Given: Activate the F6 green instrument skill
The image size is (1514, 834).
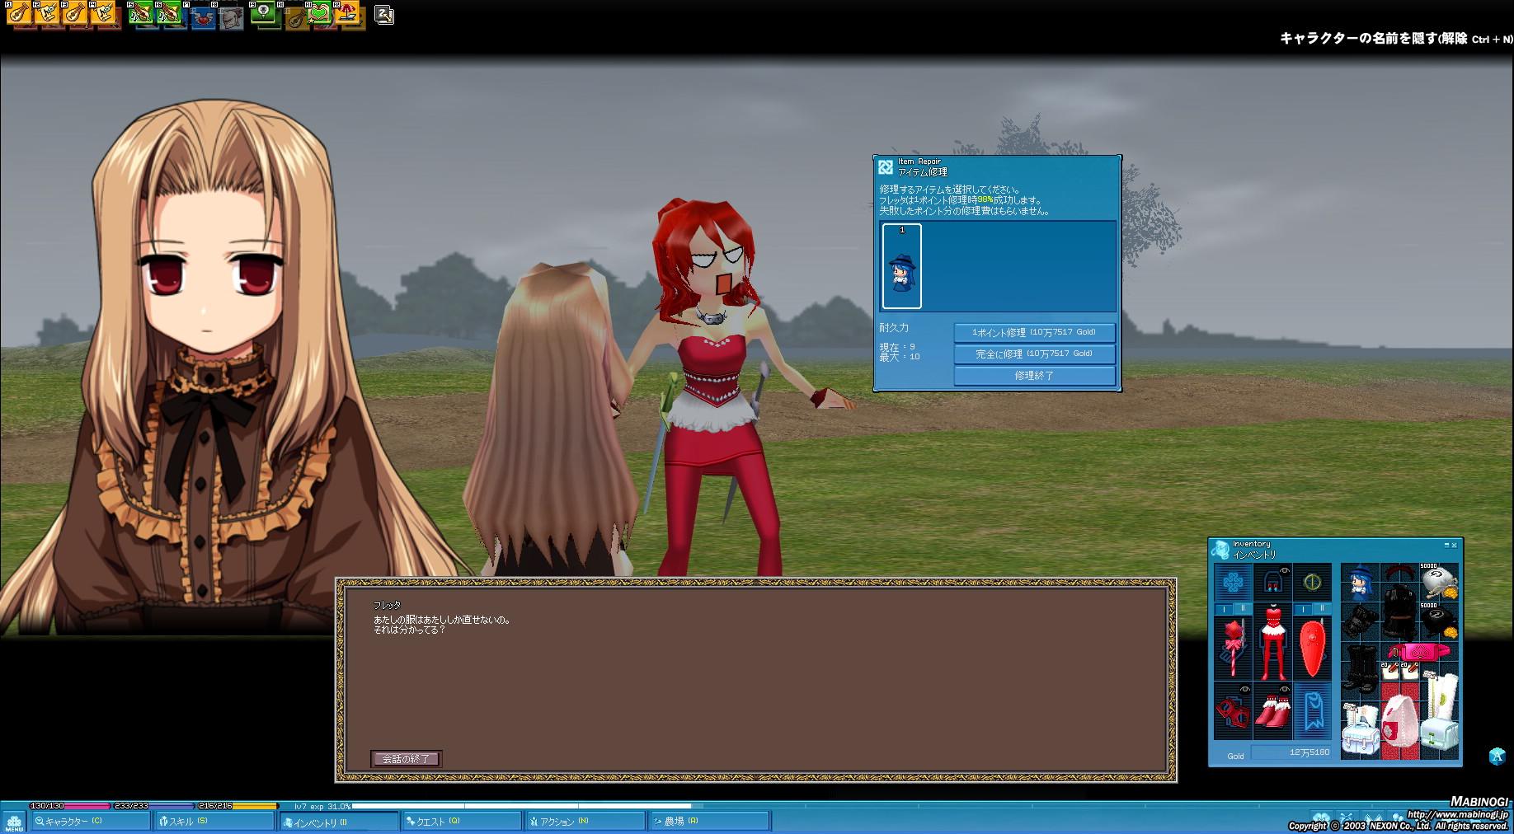Looking at the screenshot, I should click(x=169, y=14).
